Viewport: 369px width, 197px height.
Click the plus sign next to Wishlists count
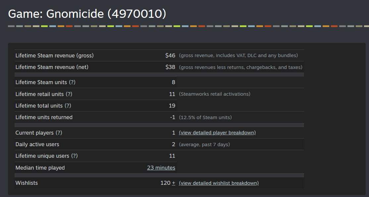pos(174,183)
